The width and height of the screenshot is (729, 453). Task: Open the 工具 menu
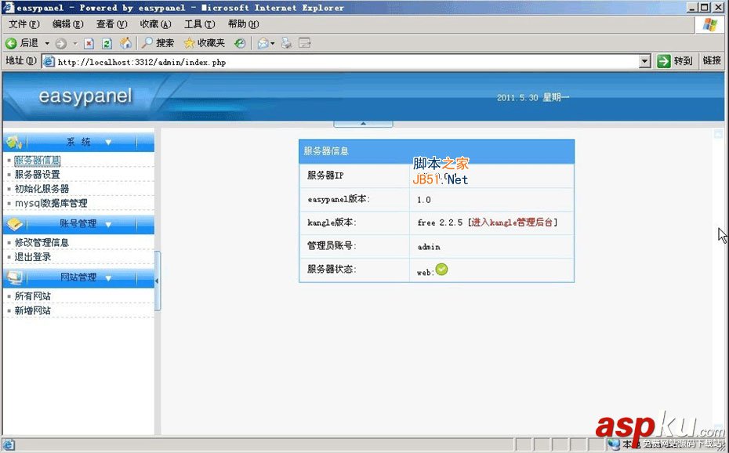198,24
